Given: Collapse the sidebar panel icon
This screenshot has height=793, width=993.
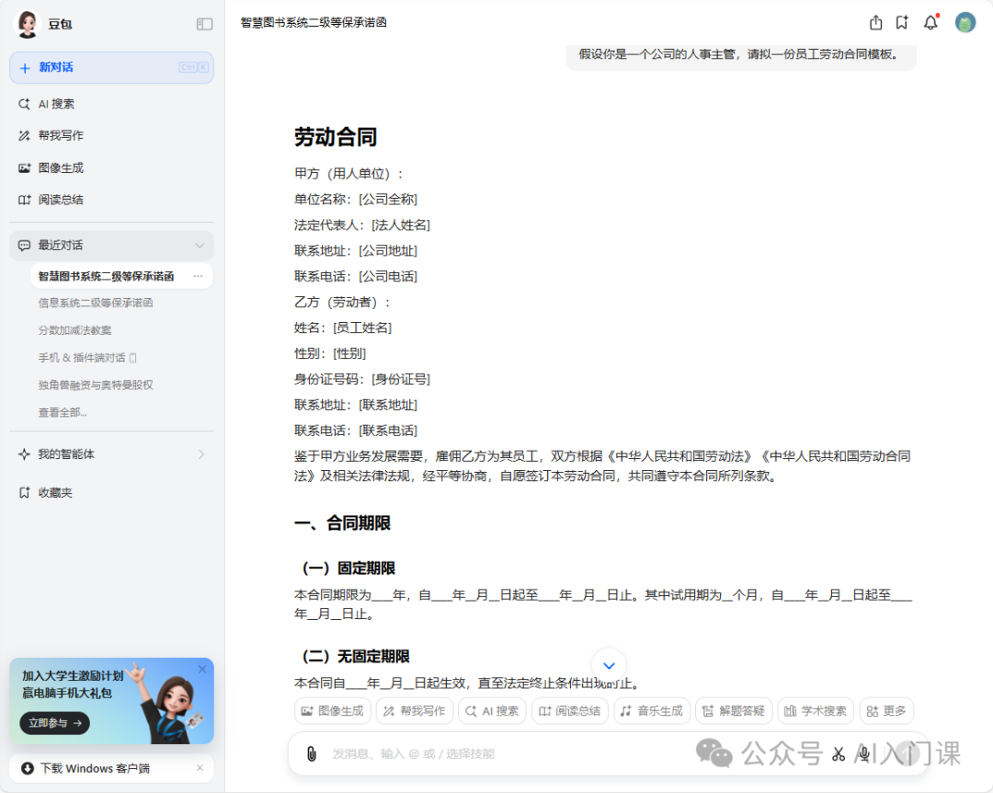Looking at the screenshot, I should pyautogui.click(x=204, y=24).
